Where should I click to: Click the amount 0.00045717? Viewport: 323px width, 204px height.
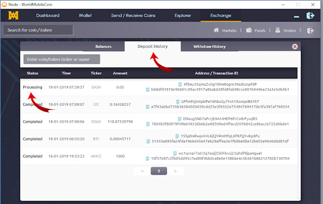pos(120,139)
